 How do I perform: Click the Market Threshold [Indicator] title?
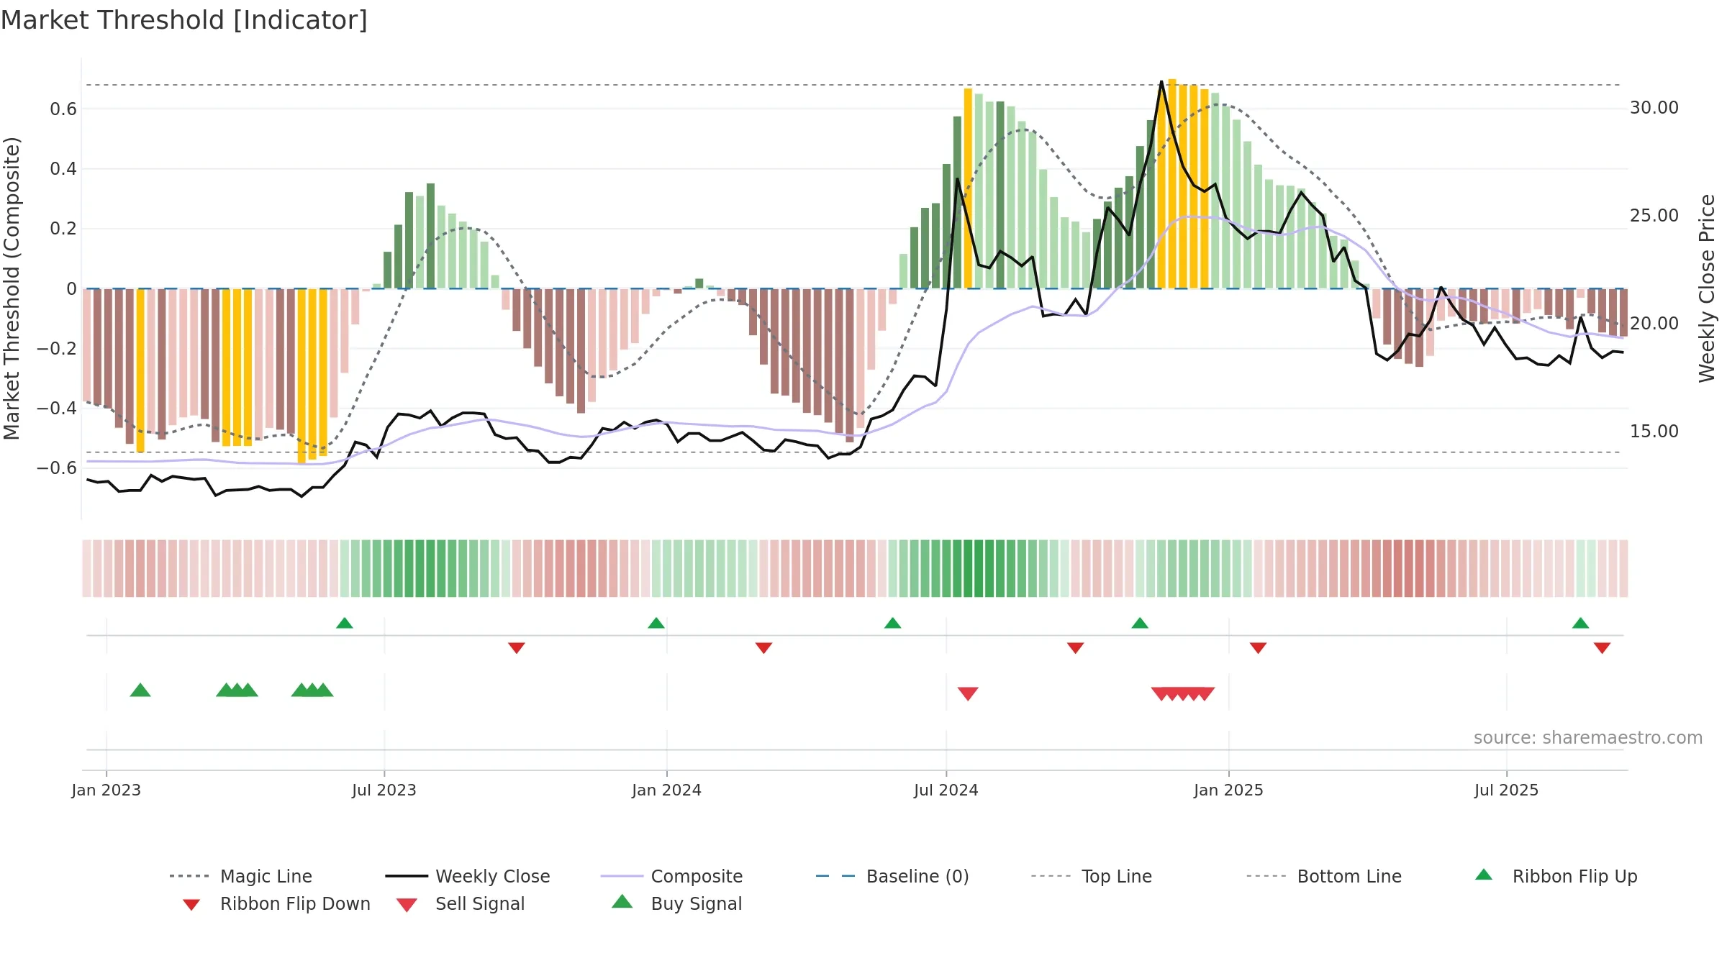point(184,20)
